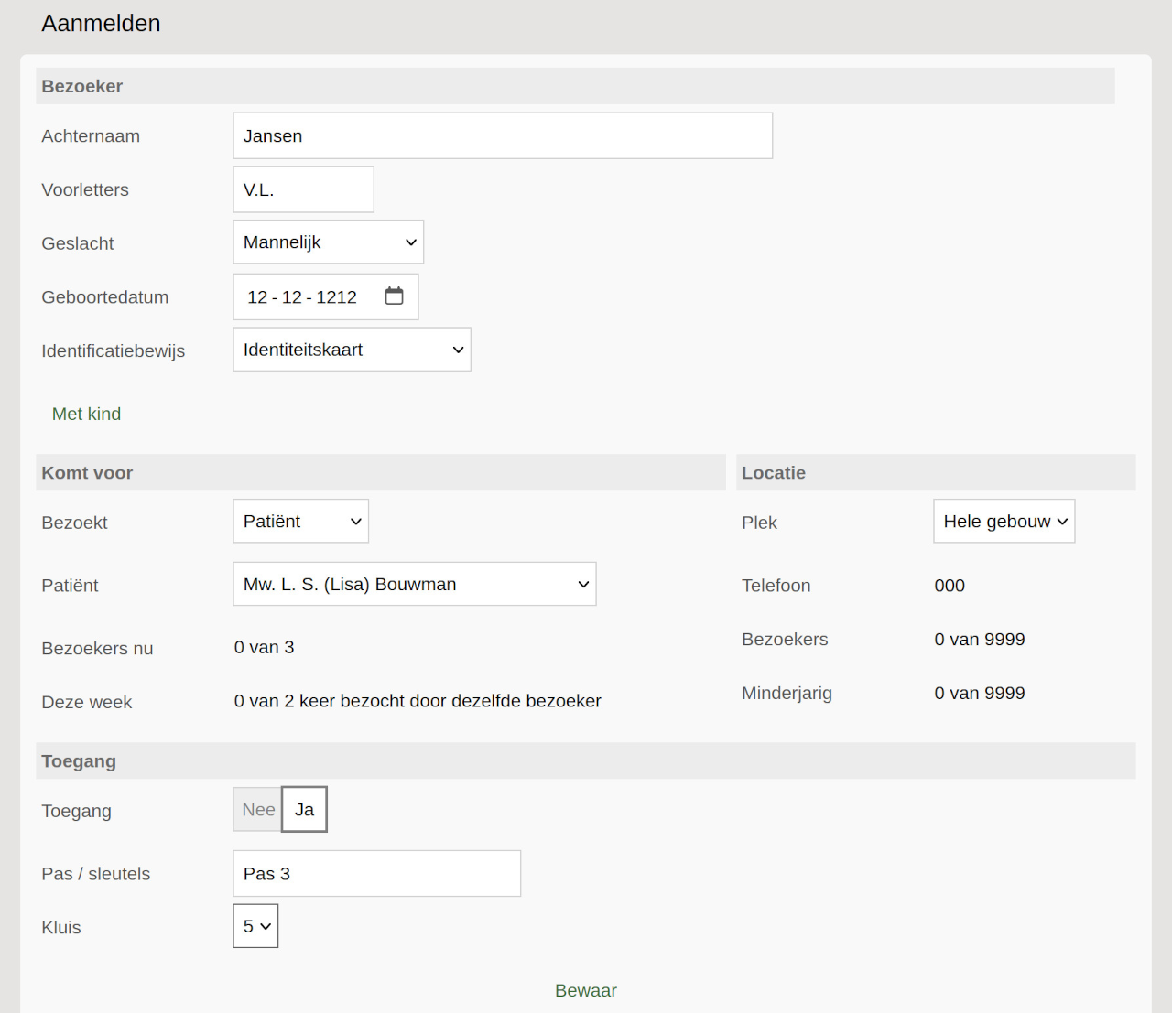Screen dimensions: 1172x1013
Task: Open the date picker calendar icon
Action: (x=394, y=296)
